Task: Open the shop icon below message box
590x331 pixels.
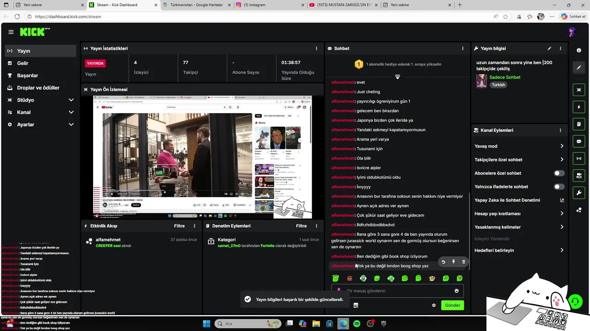Action: click(x=356, y=305)
